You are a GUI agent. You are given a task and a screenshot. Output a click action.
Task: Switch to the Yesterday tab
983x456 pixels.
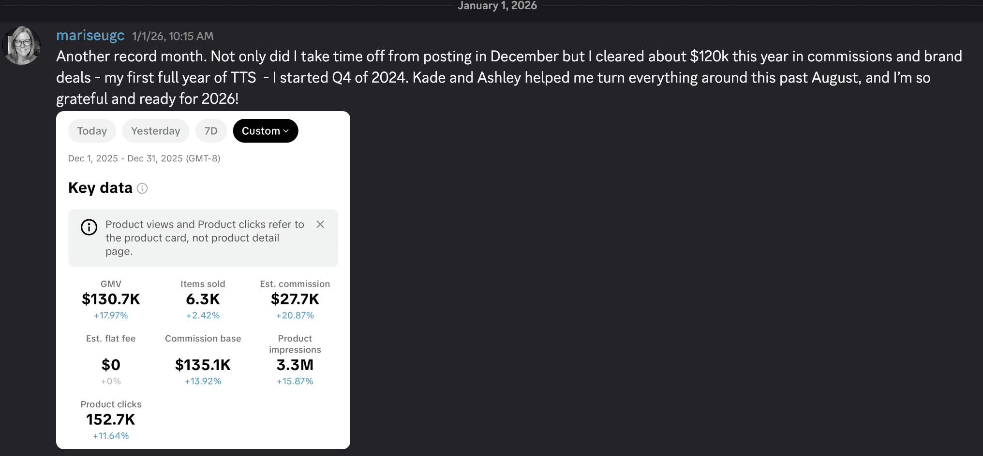point(155,131)
